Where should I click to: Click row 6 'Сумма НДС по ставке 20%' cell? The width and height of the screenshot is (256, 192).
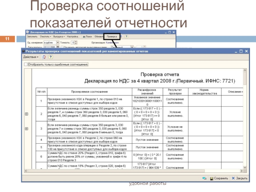90,156
